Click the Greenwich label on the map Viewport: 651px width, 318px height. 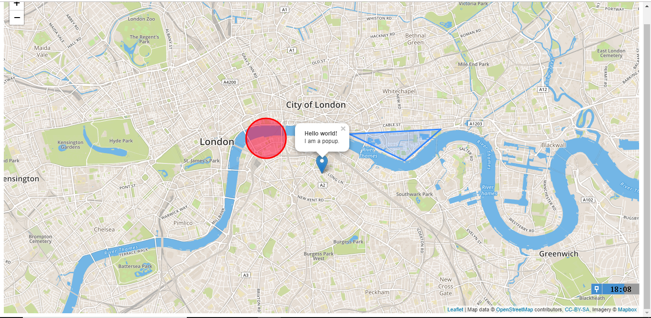coord(559,254)
